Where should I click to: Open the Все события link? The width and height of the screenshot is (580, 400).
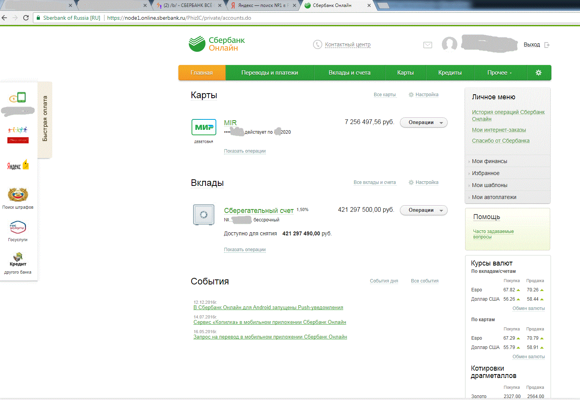click(x=425, y=281)
